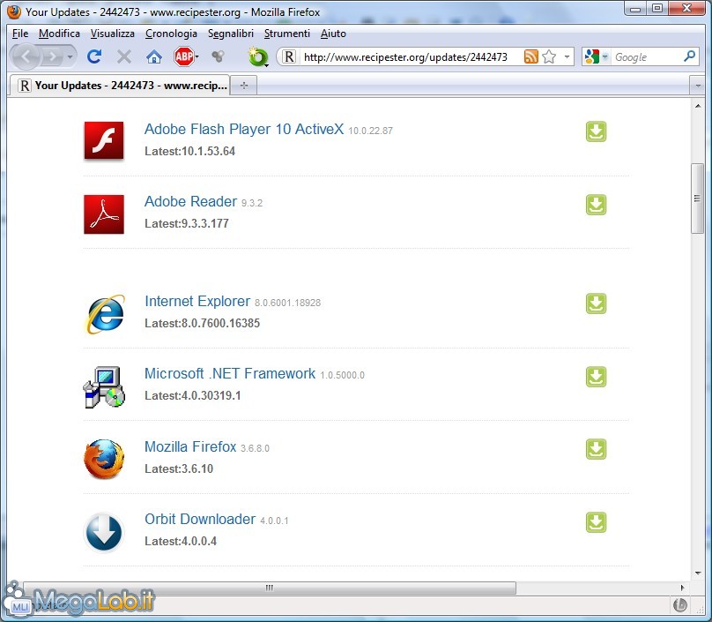The image size is (712, 622).
Task: Bookmark page with the star icon
Action: (549, 56)
